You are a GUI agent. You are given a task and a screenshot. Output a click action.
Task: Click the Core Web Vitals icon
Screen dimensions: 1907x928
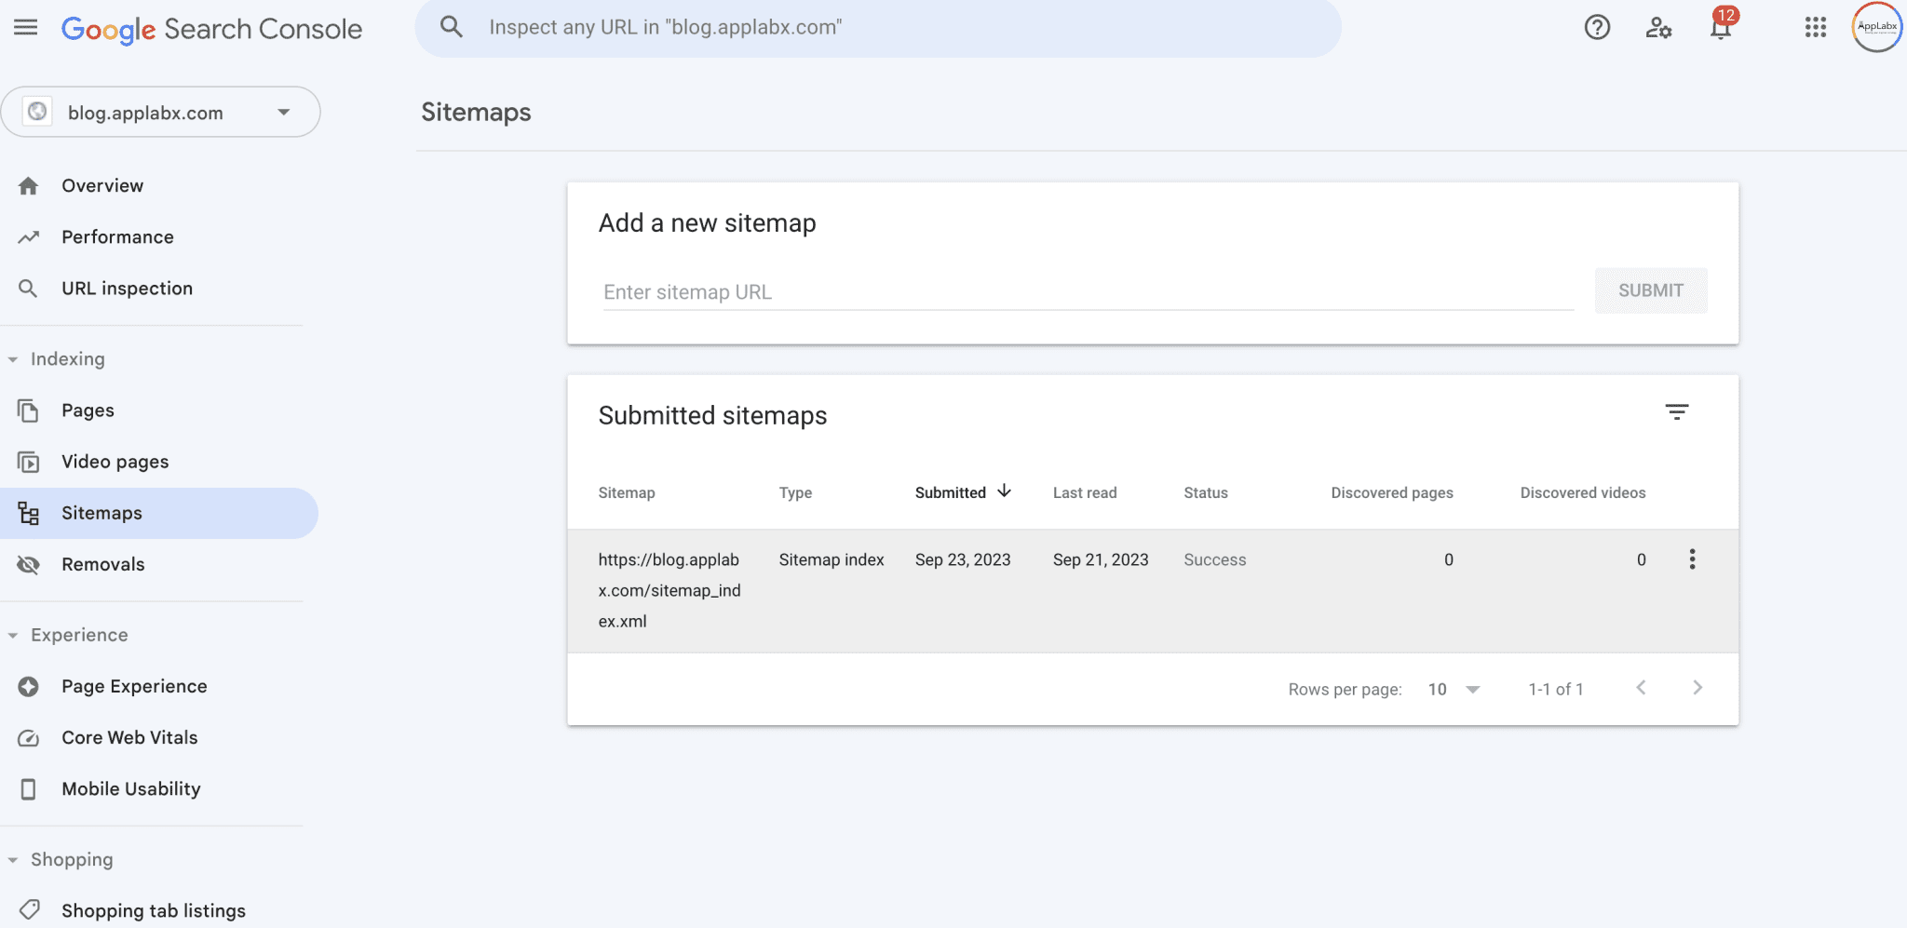(x=29, y=737)
